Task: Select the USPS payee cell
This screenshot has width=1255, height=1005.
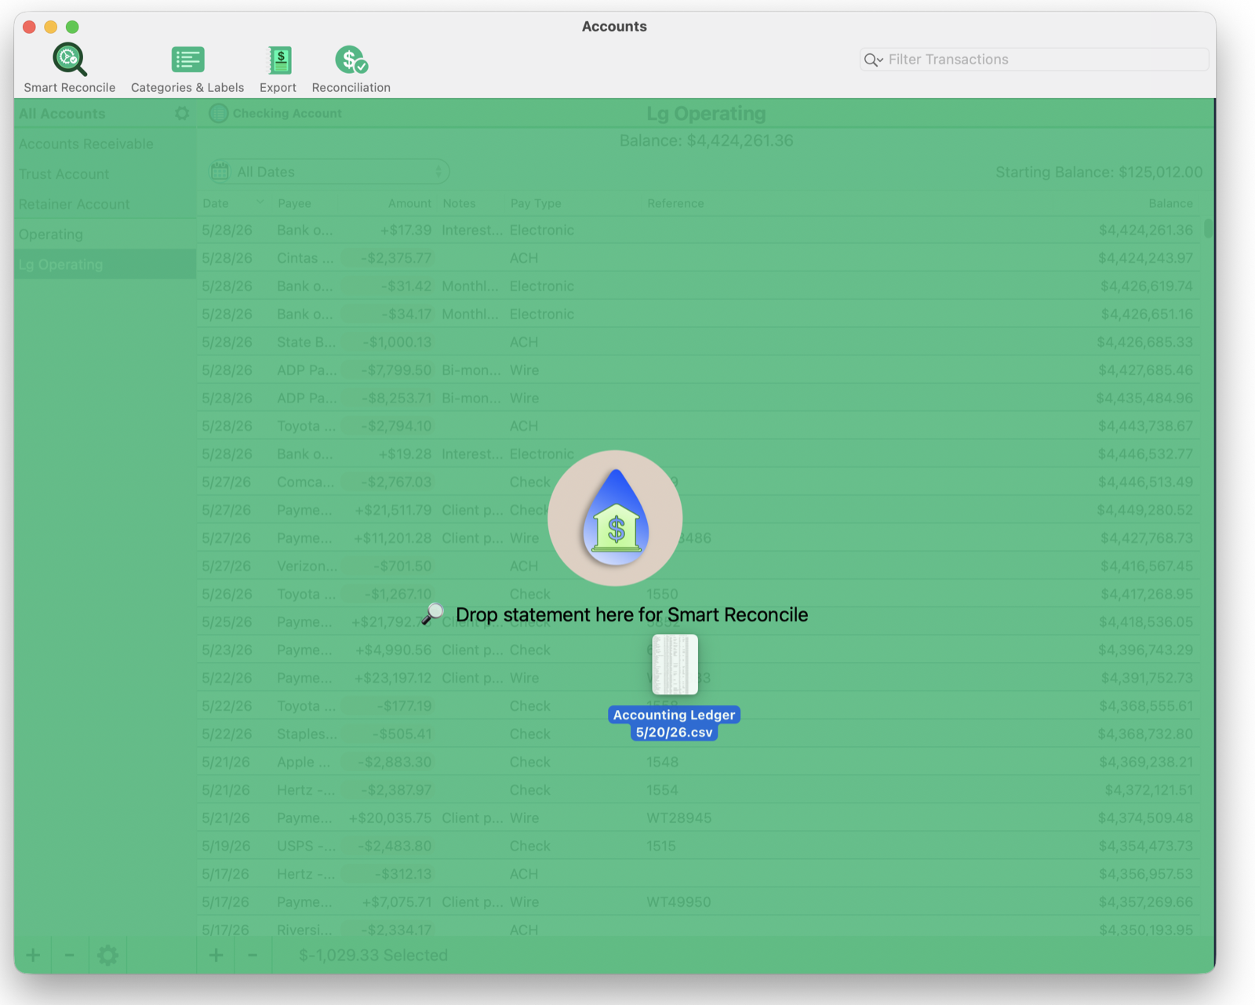Action: point(306,847)
